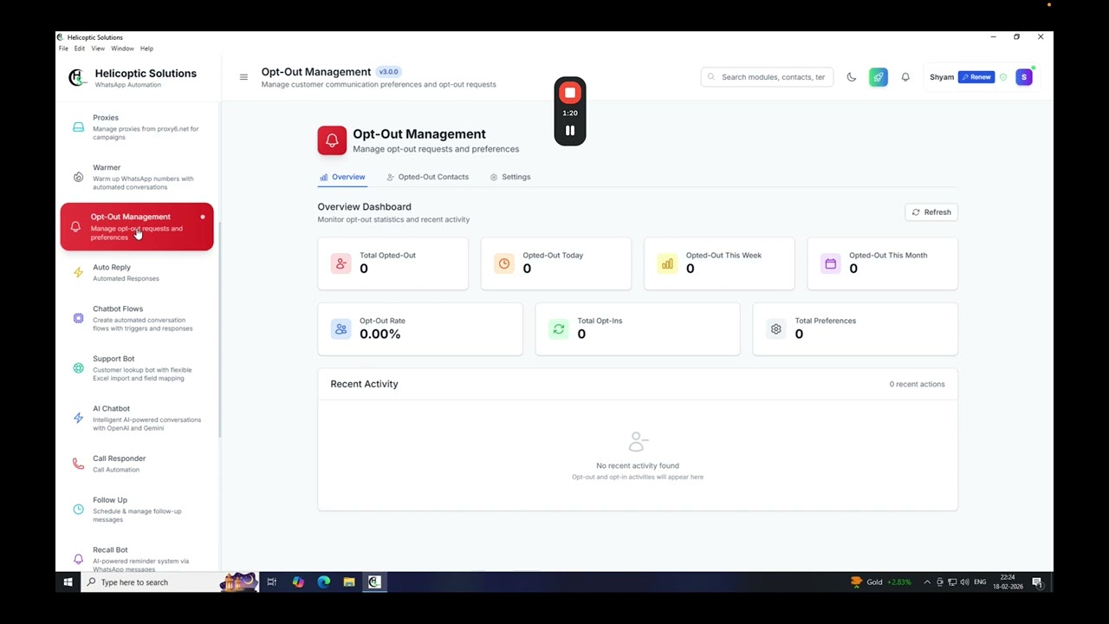Open File Explorer from taskbar
This screenshot has height=624, width=1109.
coord(349,582)
